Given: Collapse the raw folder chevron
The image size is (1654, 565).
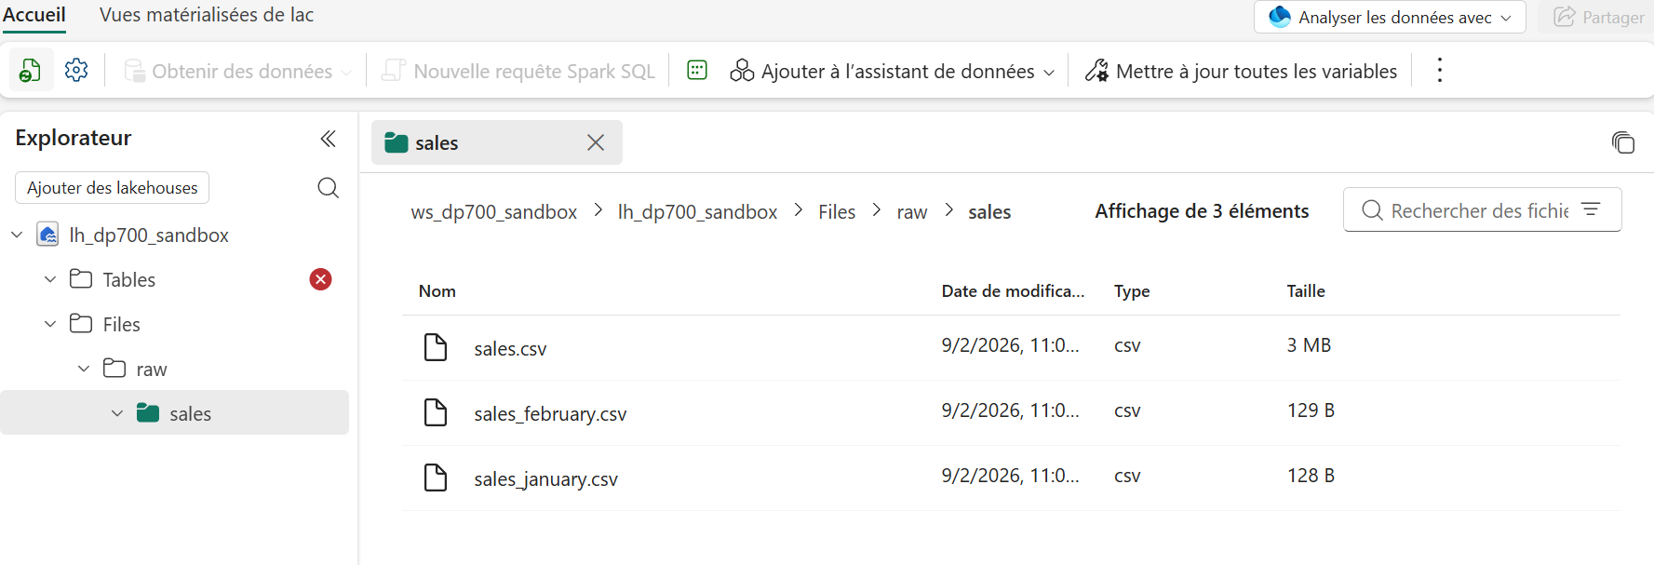Looking at the screenshot, I should [84, 369].
